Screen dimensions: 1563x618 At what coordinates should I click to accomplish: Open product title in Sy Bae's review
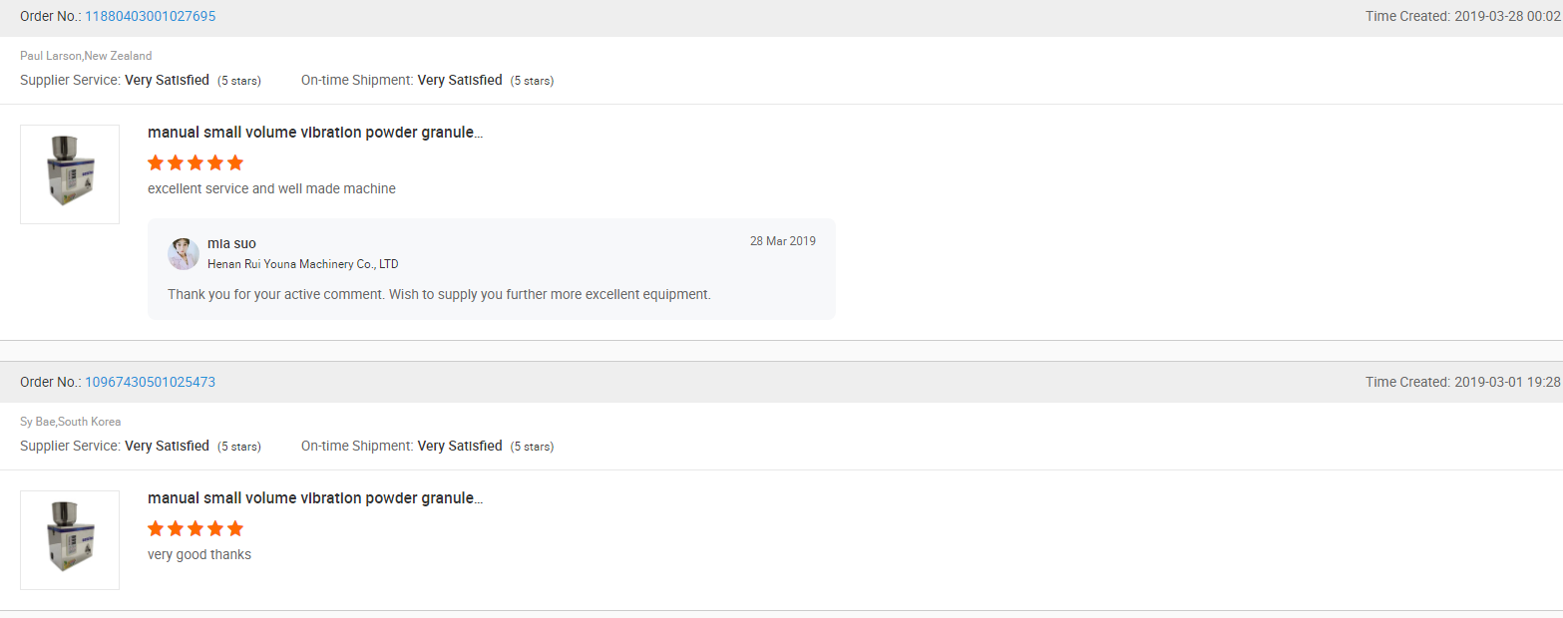point(315,498)
